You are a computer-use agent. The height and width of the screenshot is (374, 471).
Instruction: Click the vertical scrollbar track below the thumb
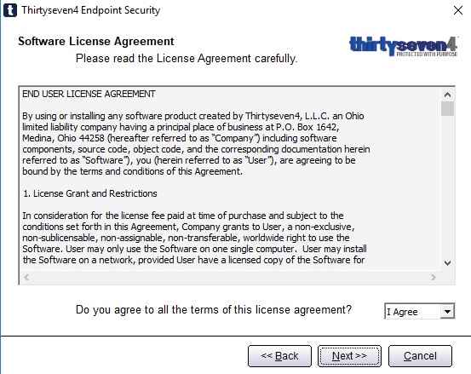pos(447,187)
